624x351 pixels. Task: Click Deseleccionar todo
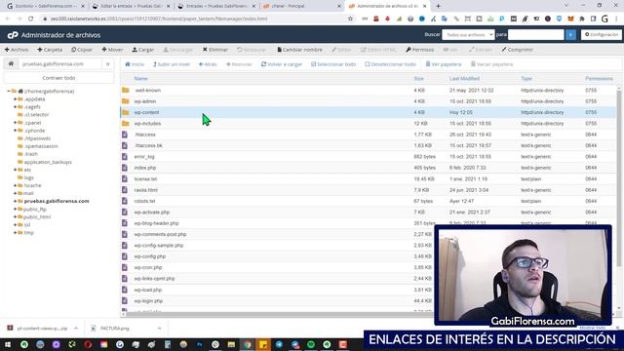390,64
